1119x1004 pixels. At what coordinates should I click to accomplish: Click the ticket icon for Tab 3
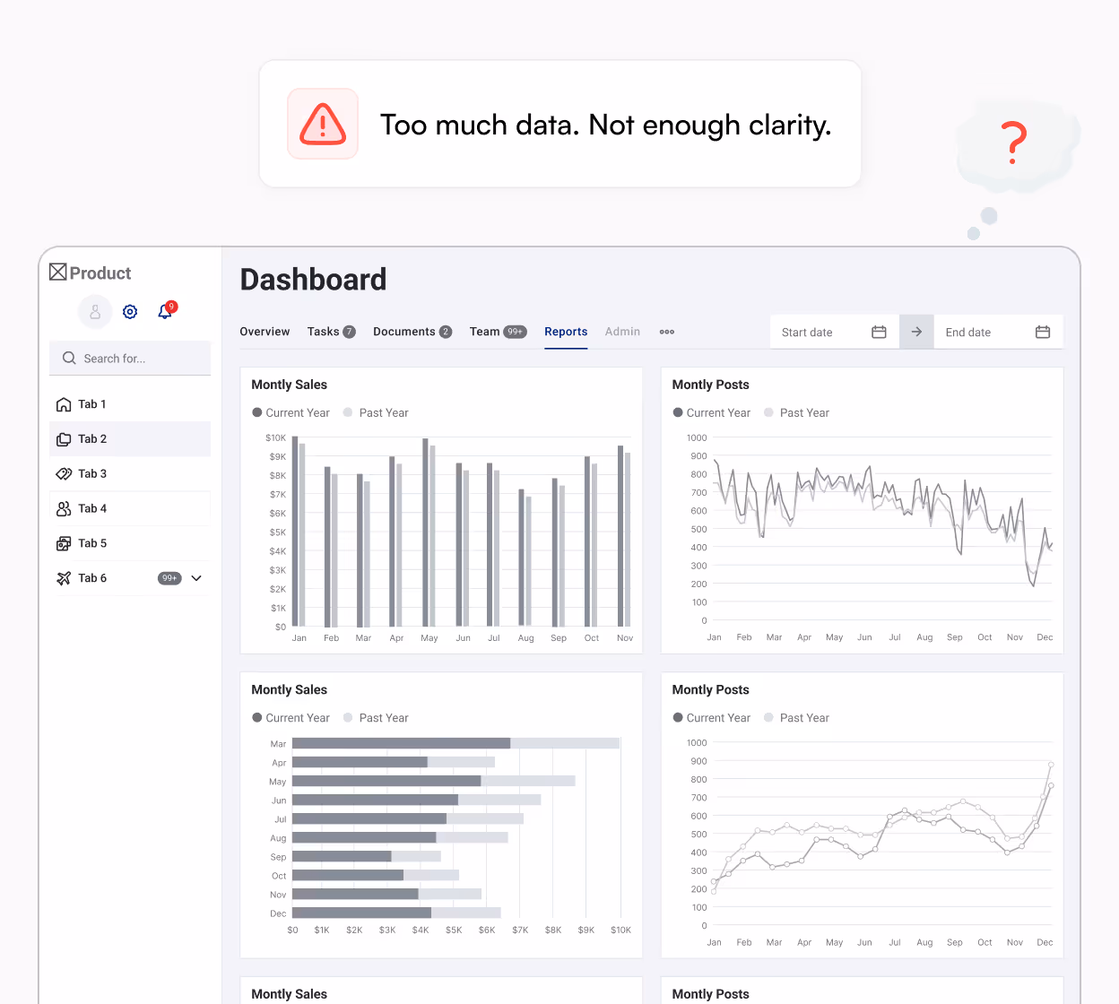(64, 474)
